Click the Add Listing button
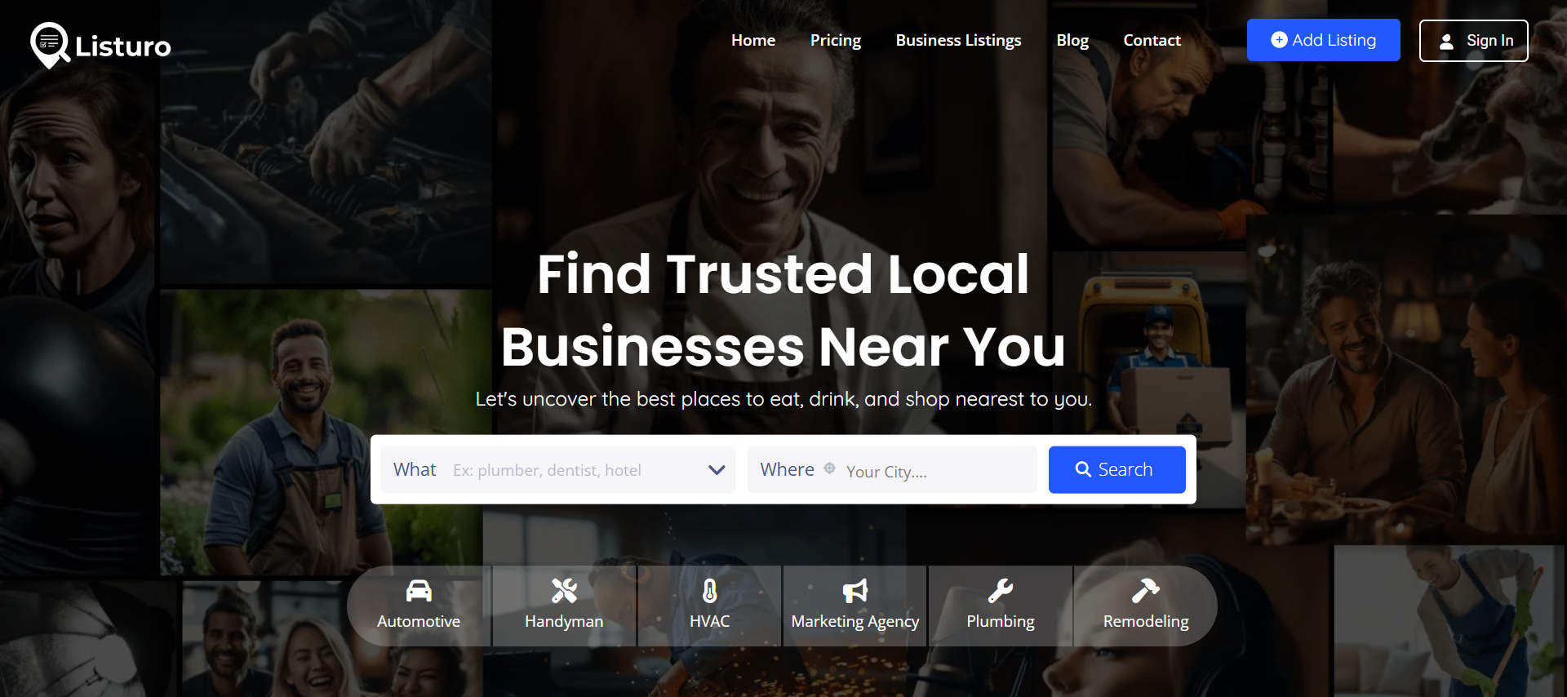The height and width of the screenshot is (697, 1567). [1323, 40]
